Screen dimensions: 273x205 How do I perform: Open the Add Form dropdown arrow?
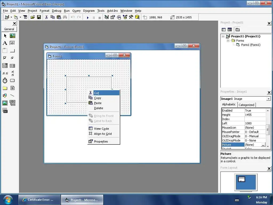(20, 17)
